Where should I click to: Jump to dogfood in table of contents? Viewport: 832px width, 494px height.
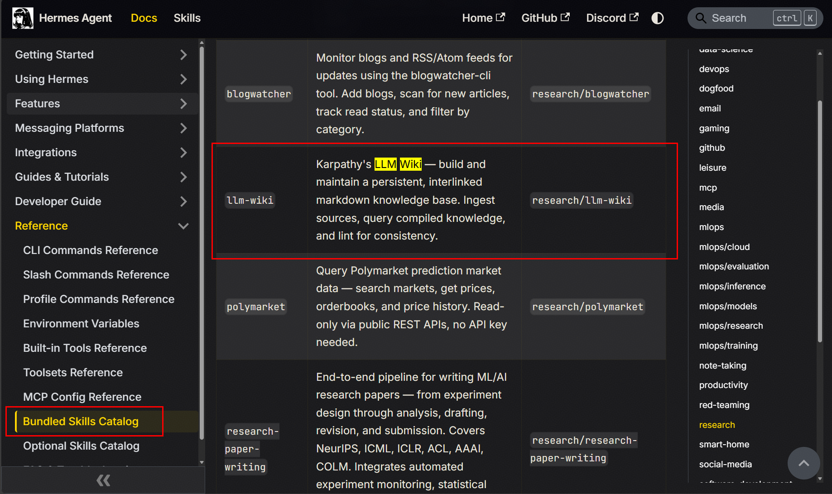pyautogui.click(x=716, y=88)
